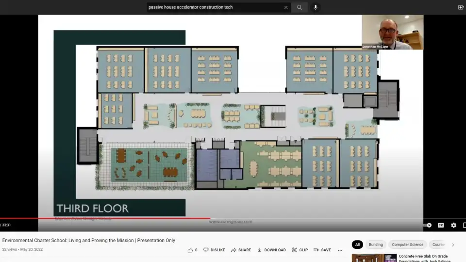
Task: Toggle the autoplay switch
Action: coord(427,225)
